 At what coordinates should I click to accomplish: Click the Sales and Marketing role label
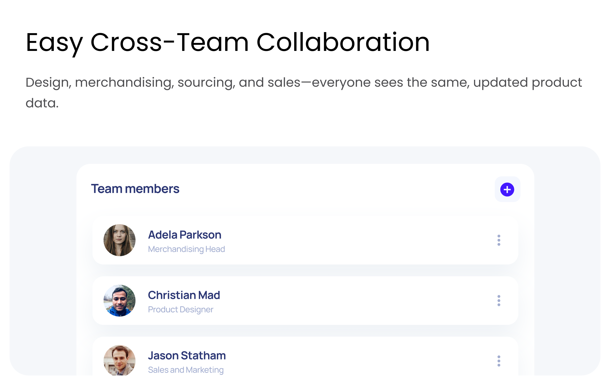coord(186,370)
